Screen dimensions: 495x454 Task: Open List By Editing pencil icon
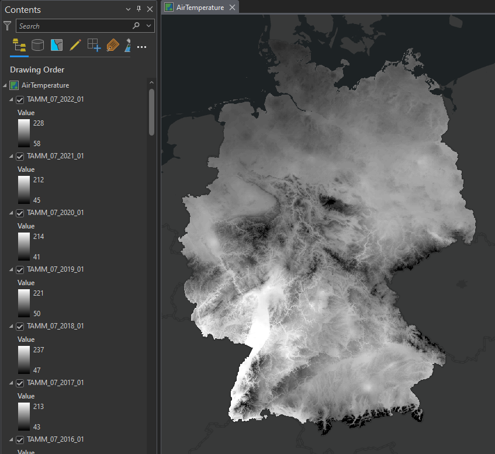coord(75,46)
